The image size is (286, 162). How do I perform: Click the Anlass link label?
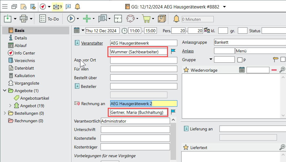pyautogui.click(x=188, y=51)
